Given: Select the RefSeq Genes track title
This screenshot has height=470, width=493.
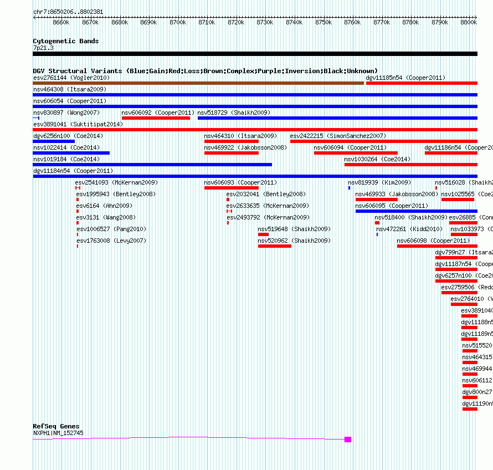Looking at the screenshot, I should pos(57,426).
